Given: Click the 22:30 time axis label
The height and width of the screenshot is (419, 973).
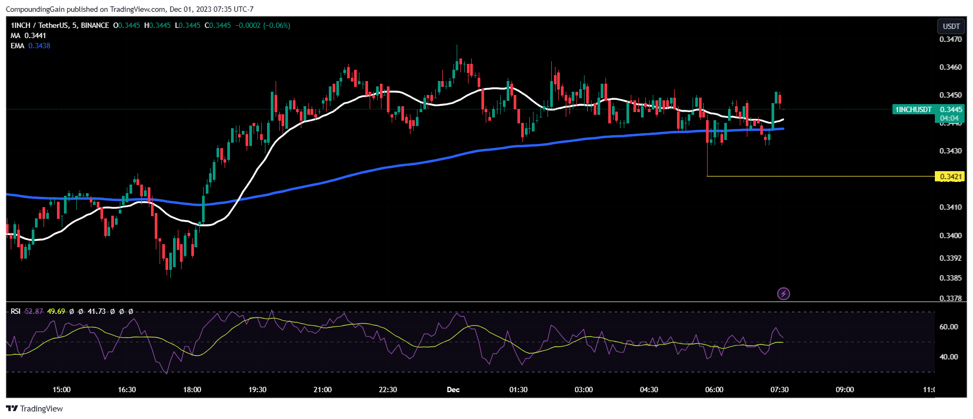Looking at the screenshot, I should 388,389.
